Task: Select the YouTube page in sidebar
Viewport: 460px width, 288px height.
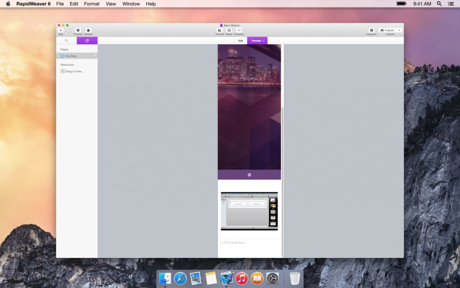Action: (77, 56)
